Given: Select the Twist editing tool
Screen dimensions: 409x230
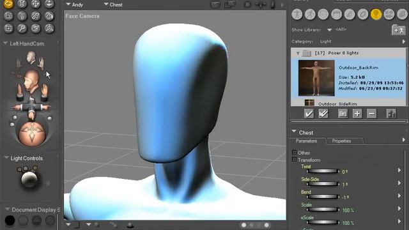Looking at the screenshot, I should (22, 4).
